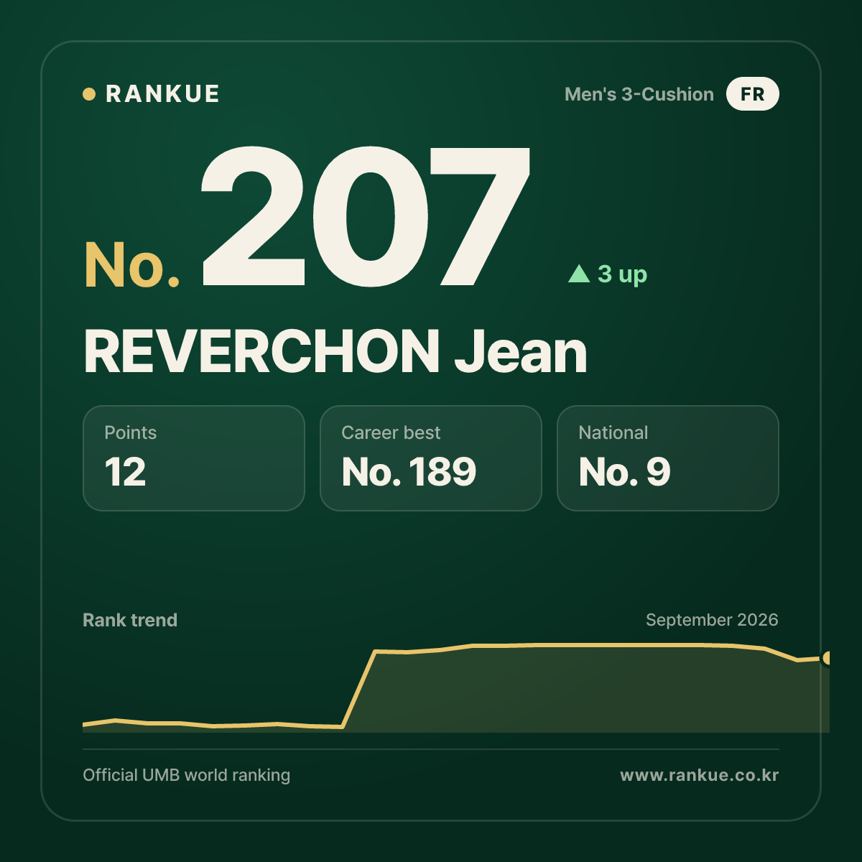Select the Men's 3-Cushion label

pyautogui.click(x=639, y=94)
